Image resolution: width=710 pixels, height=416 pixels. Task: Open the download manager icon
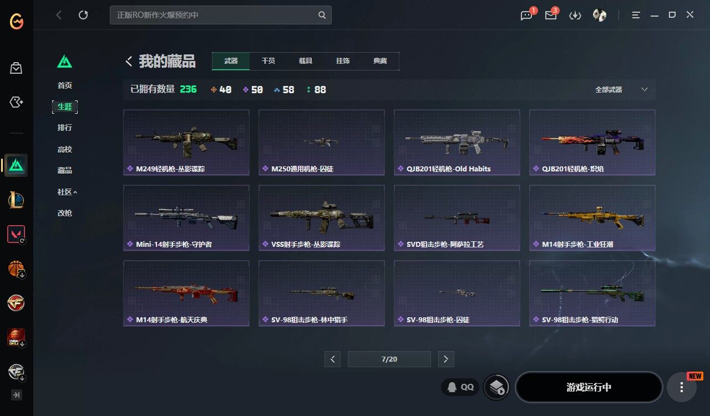click(575, 16)
